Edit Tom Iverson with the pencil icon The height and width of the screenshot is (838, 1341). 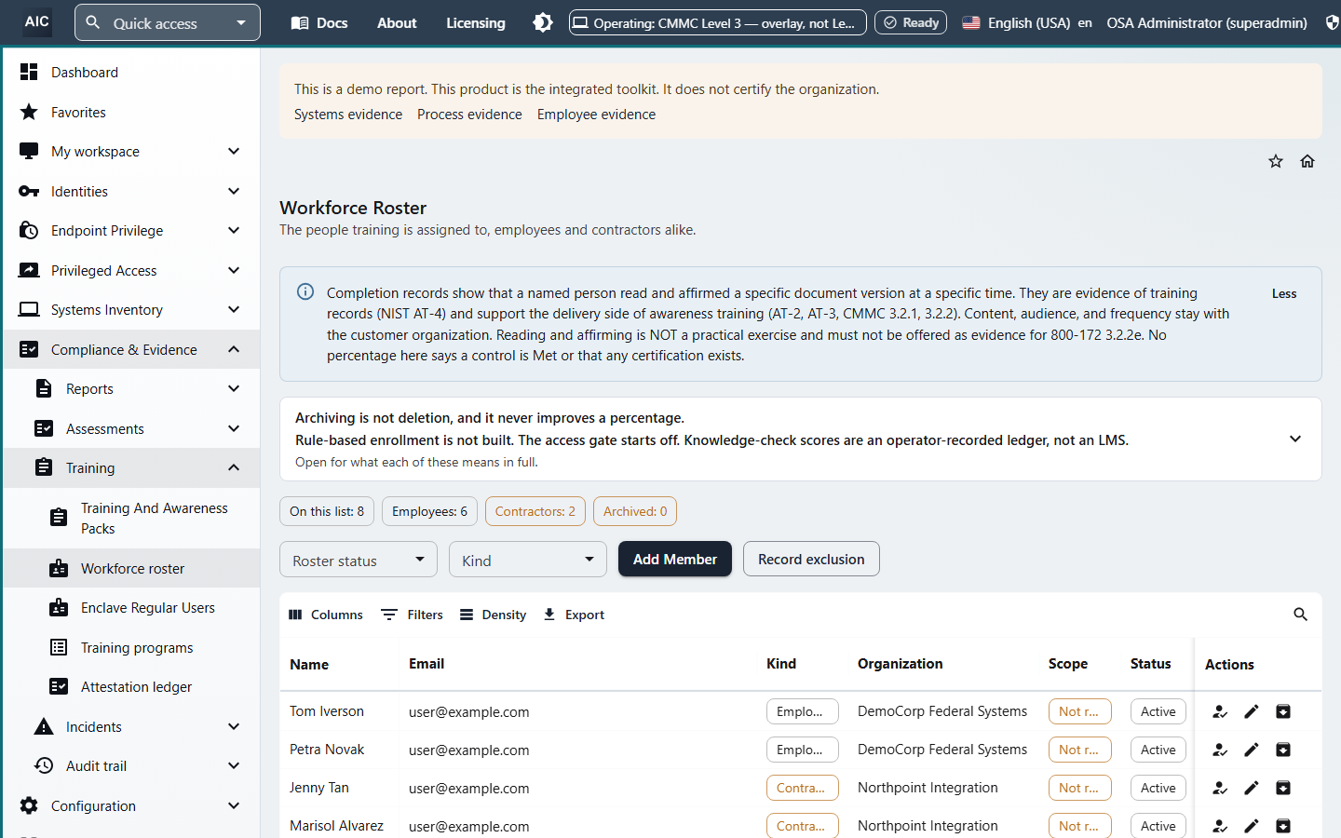point(1252,711)
